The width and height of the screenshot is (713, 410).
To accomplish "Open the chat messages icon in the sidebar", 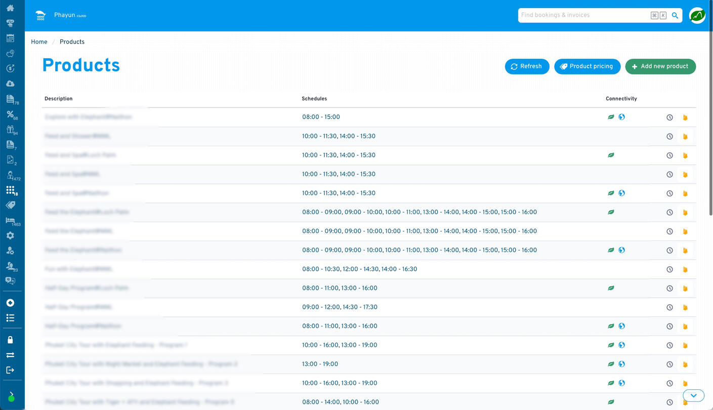I will point(11,280).
